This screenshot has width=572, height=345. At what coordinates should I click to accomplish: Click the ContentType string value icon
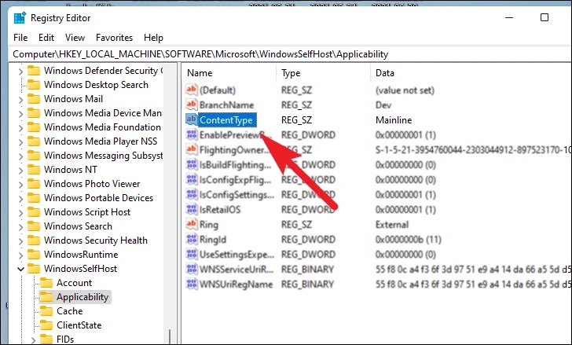(x=192, y=119)
